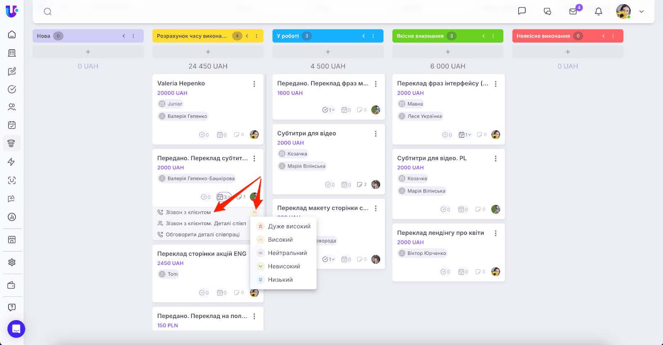Add a deal to Розрахунок часу column
The height and width of the screenshot is (345, 663).
(x=208, y=52)
